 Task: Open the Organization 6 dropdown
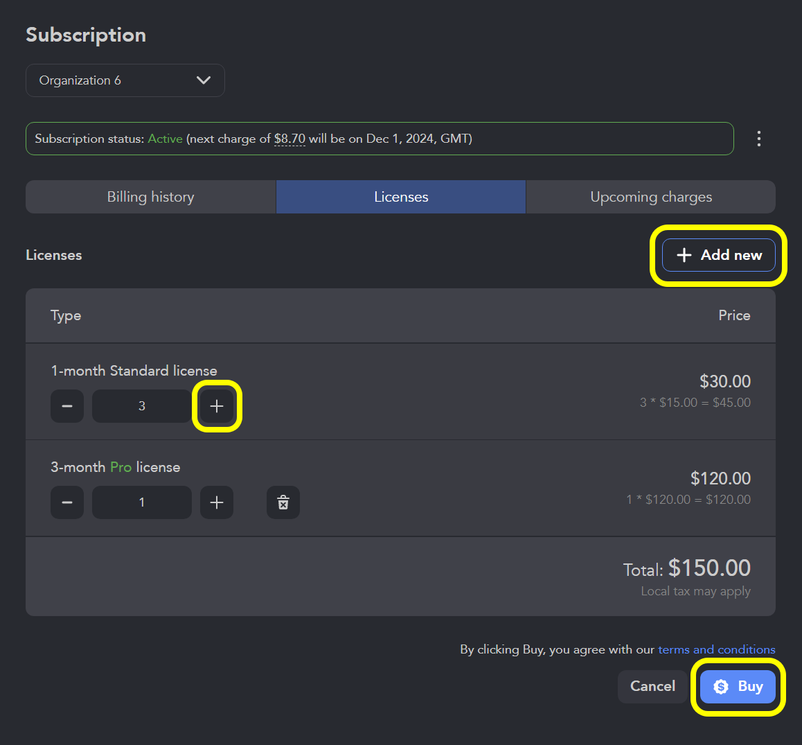tap(125, 80)
